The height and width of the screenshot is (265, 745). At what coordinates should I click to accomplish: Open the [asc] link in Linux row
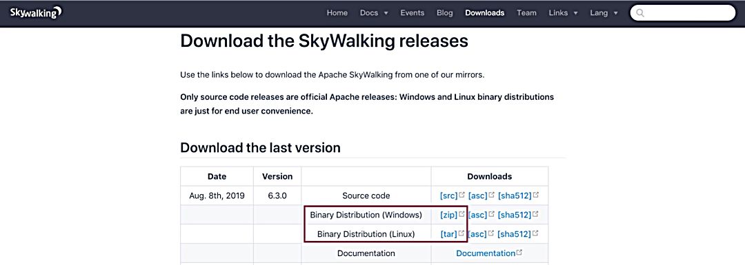click(477, 234)
